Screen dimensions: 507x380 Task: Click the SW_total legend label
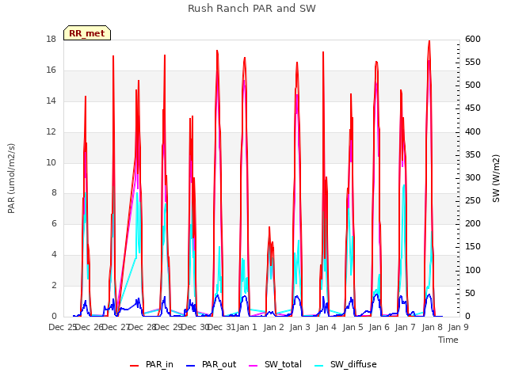tap(283, 364)
